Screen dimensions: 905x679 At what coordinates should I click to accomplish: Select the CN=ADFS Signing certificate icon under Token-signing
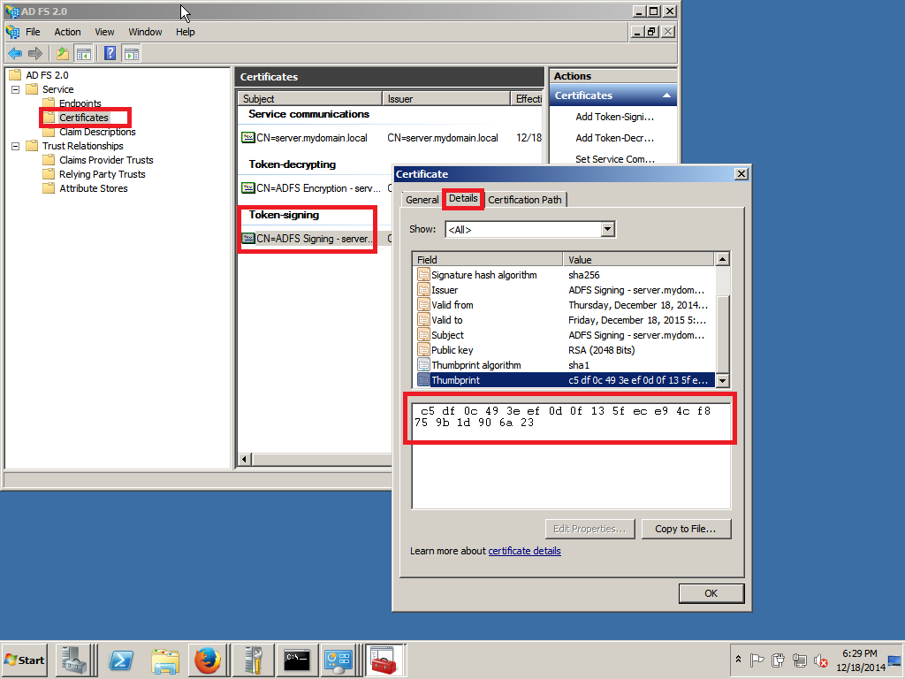click(247, 238)
